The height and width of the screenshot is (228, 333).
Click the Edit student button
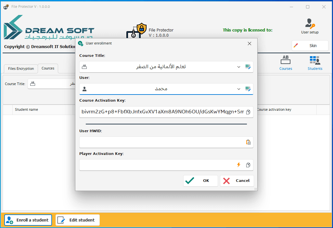78,220
